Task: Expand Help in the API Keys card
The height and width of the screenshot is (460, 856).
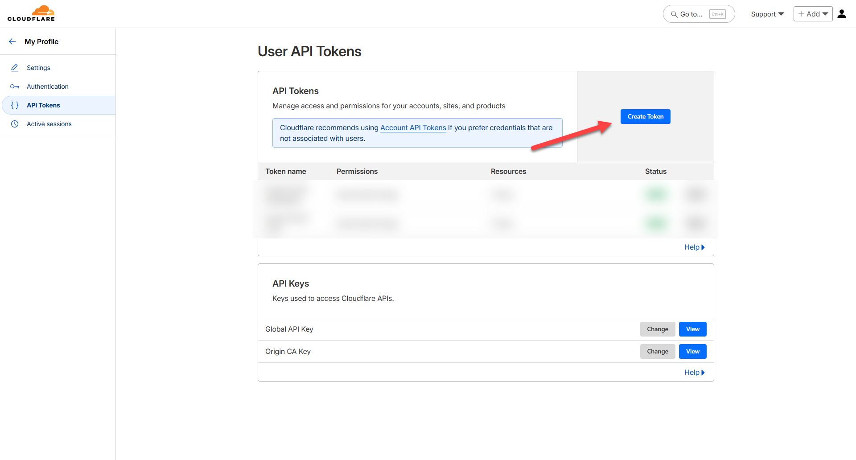Action: pyautogui.click(x=694, y=373)
